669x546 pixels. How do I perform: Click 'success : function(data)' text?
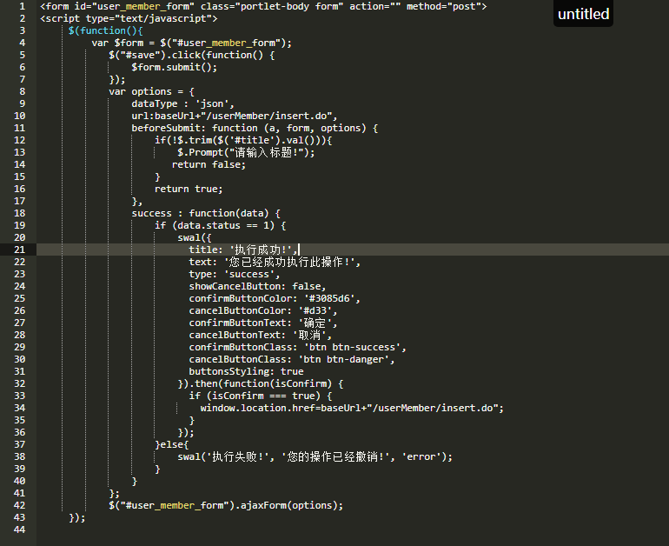tap(200, 214)
